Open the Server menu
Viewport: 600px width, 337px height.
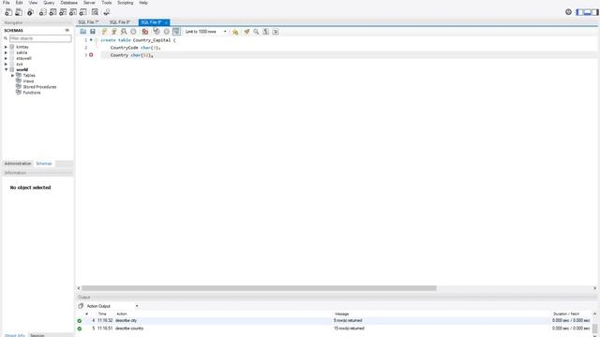coord(89,3)
